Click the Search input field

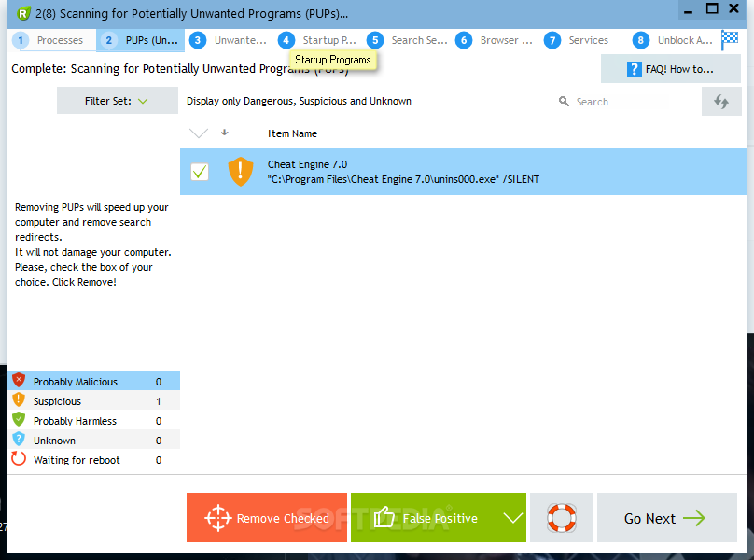(625, 102)
